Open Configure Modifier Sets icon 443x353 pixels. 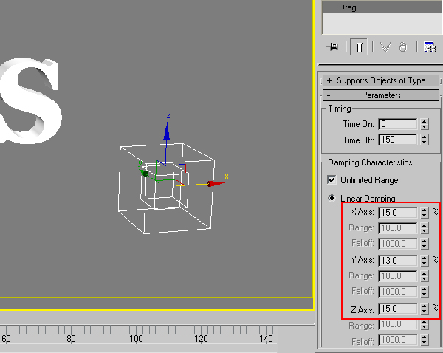coord(429,47)
